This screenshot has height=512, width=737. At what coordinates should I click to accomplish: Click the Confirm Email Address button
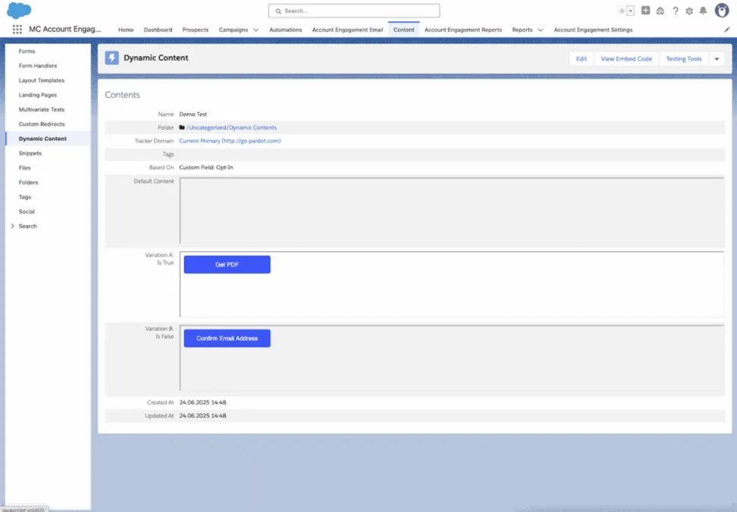227,338
